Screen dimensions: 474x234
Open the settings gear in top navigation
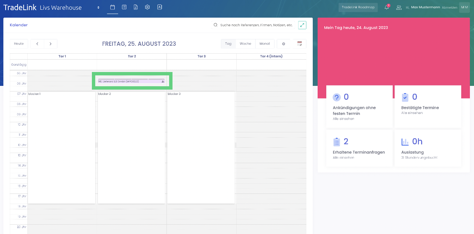click(x=147, y=7)
